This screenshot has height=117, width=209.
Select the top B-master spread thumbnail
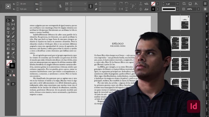point(180,23)
